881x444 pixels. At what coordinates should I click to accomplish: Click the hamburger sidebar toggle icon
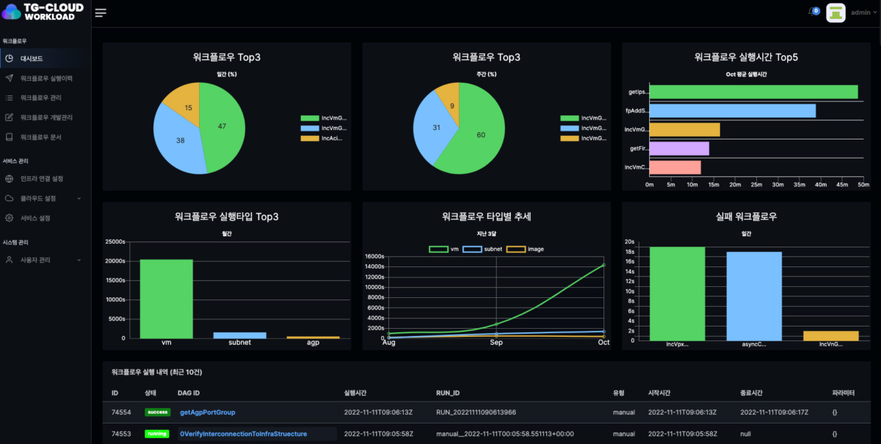[x=101, y=12]
